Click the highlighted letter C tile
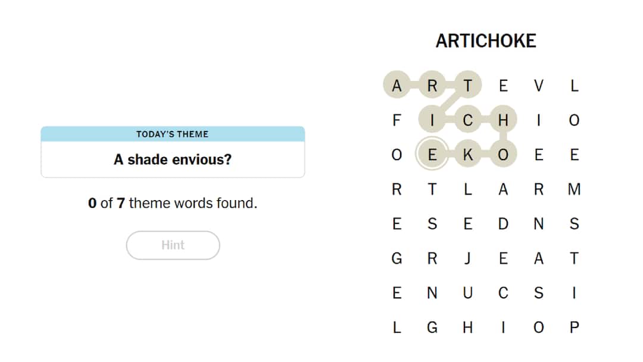Image resolution: width=643 pixels, height=362 pixels. point(468,120)
